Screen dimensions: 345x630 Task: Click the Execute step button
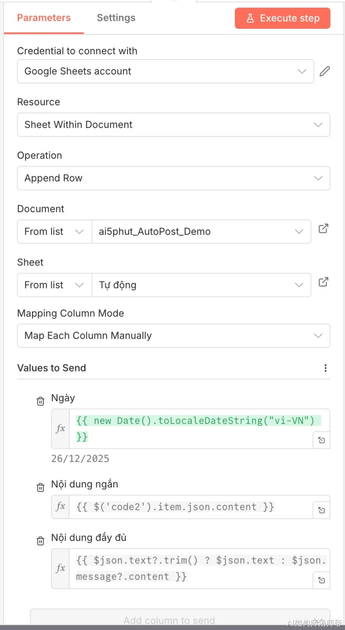pyautogui.click(x=282, y=18)
